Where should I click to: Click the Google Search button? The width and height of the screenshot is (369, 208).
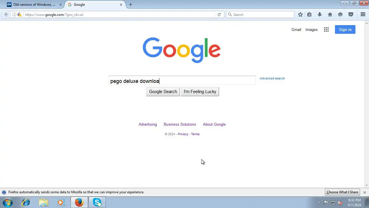pyautogui.click(x=163, y=92)
